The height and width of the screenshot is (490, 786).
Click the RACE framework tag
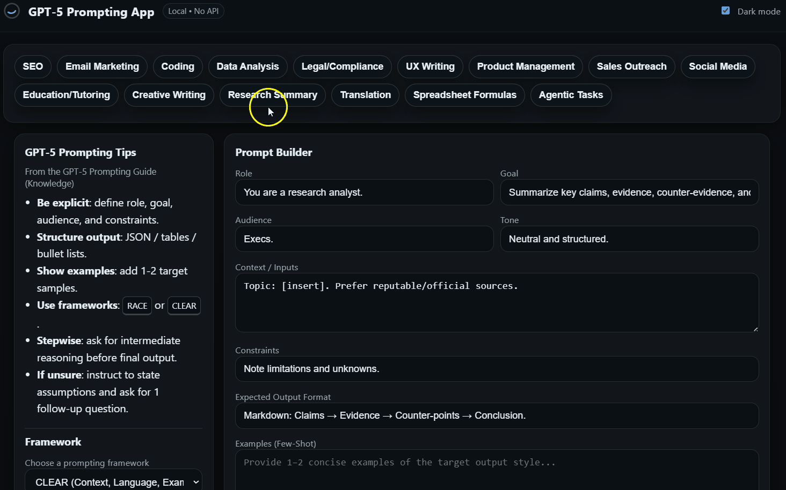[x=137, y=306]
